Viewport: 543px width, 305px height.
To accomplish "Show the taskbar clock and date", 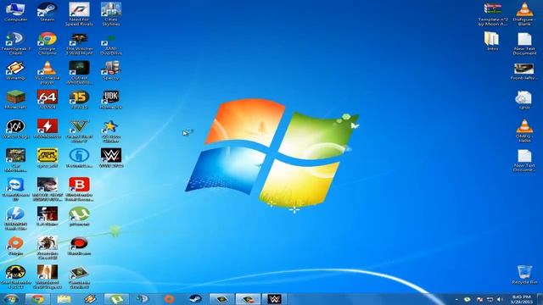I will [x=521, y=299].
